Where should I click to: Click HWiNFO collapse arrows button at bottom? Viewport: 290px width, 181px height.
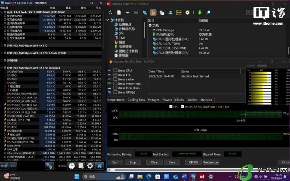click(x=13, y=166)
